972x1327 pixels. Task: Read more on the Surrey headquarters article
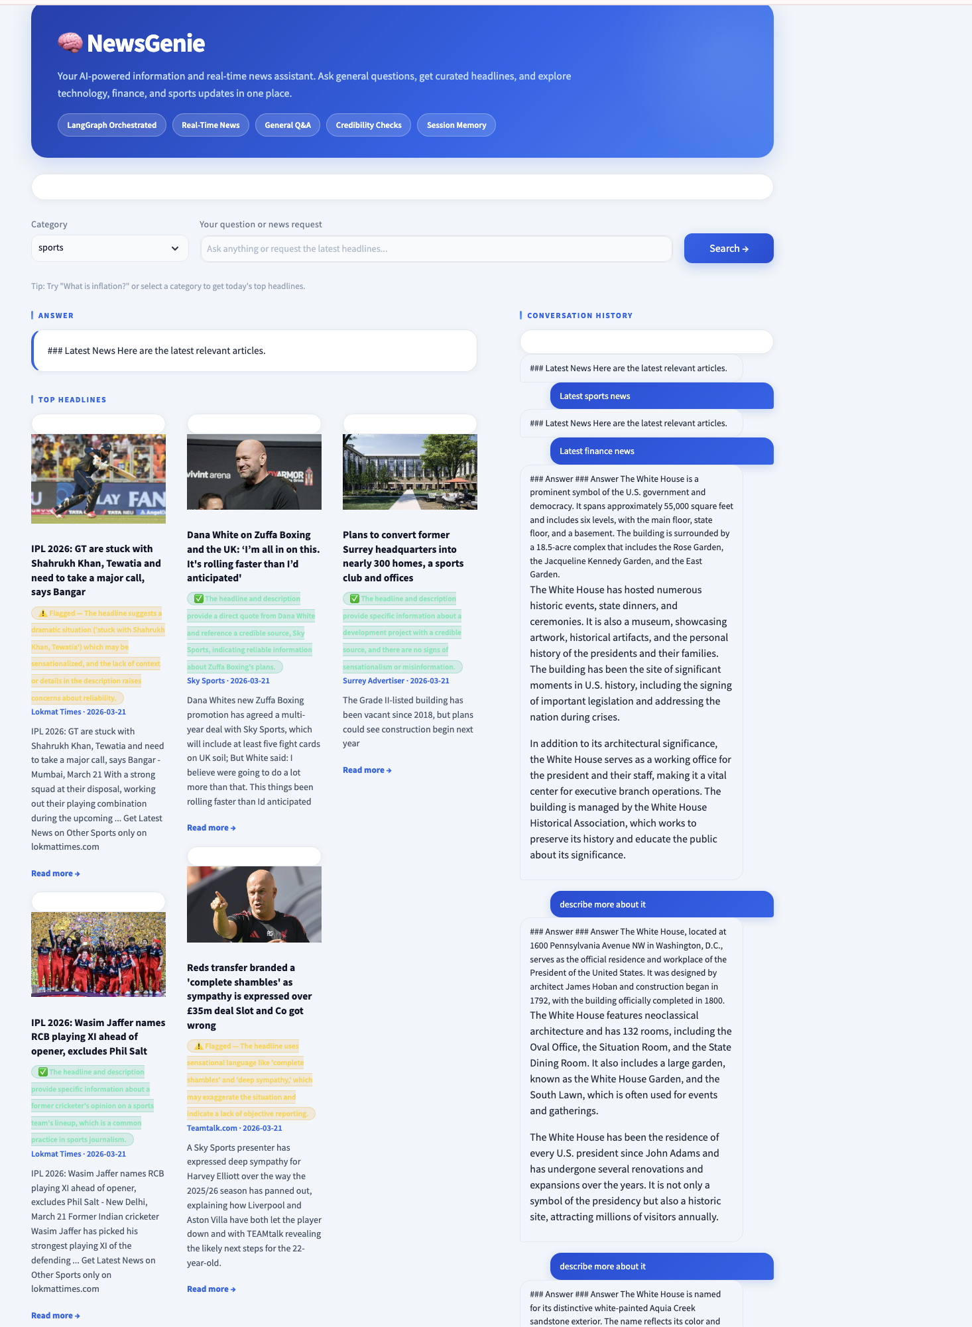(x=367, y=770)
